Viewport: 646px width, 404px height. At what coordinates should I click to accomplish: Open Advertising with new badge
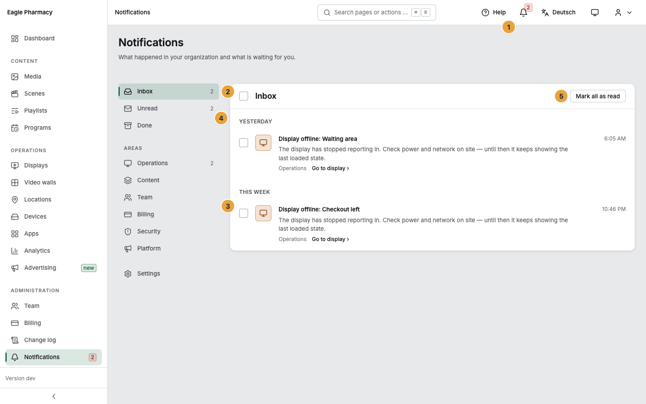click(x=53, y=268)
